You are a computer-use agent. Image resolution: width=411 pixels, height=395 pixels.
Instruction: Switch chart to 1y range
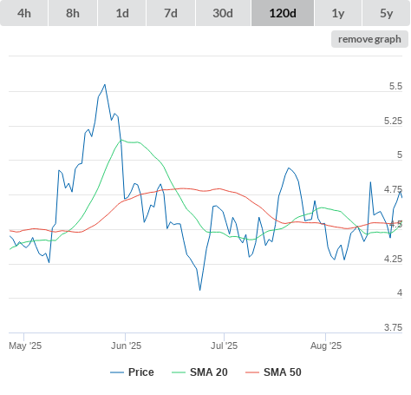tap(338, 13)
